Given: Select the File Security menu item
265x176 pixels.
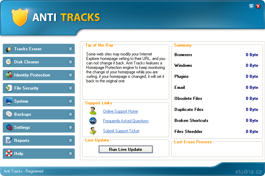Looking at the screenshot, I should 39,88.
